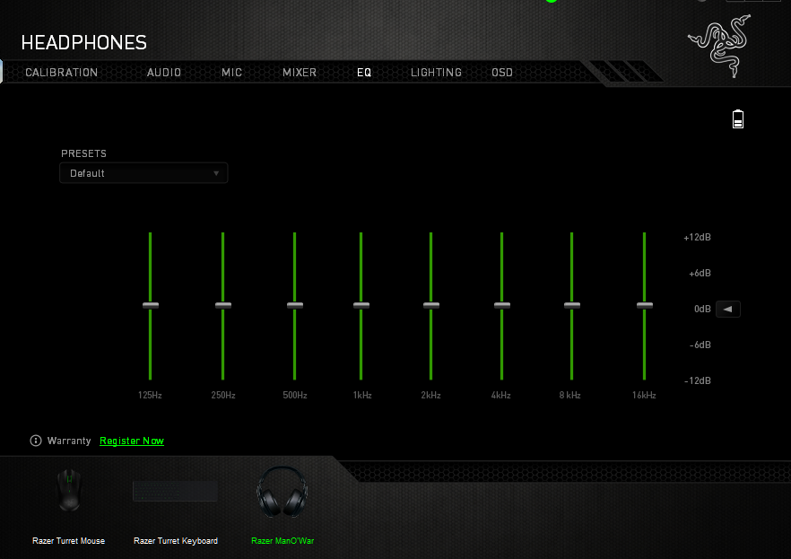Click the 4kHz equalizer slider handle

(502, 306)
